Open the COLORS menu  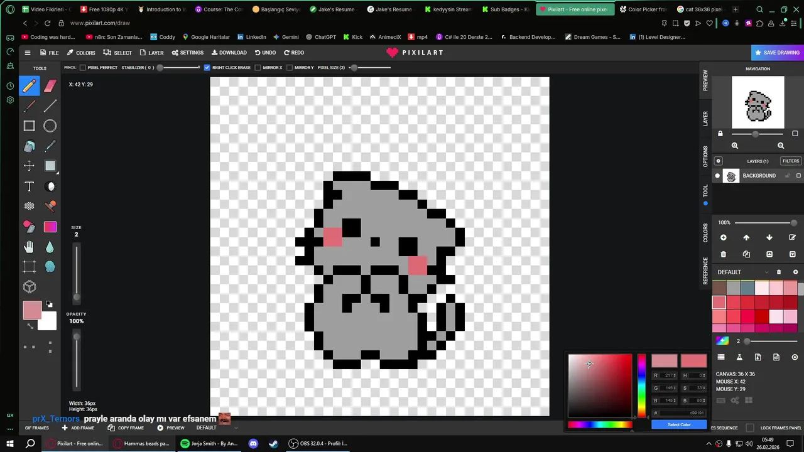click(81, 53)
